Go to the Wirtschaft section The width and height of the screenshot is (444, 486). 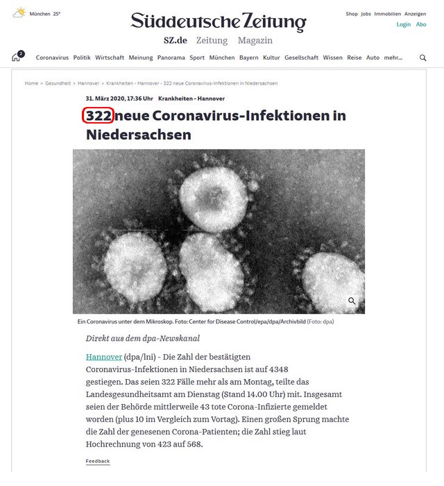coord(110,58)
